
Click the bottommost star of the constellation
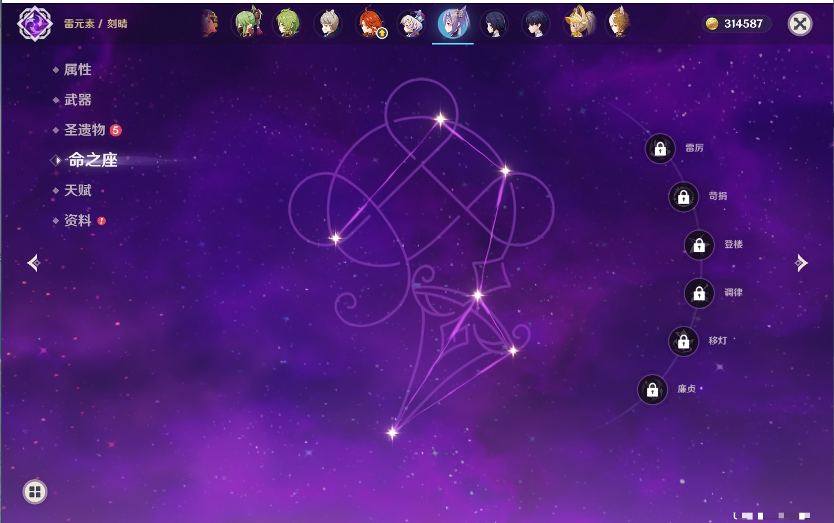[393, 432]
